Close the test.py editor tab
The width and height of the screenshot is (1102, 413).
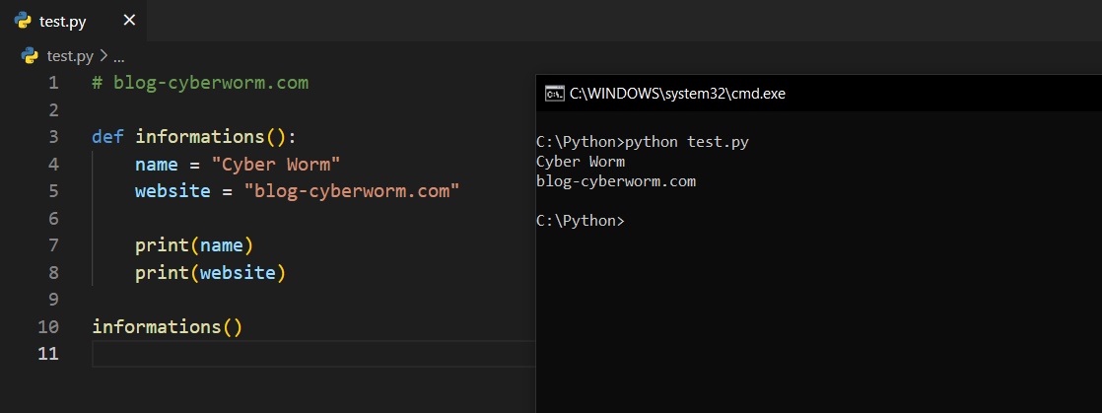tap(129, 21)
